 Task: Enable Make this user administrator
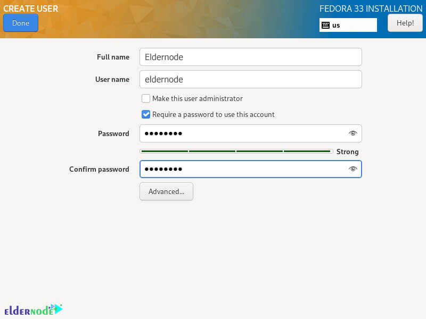pos(146,98)
